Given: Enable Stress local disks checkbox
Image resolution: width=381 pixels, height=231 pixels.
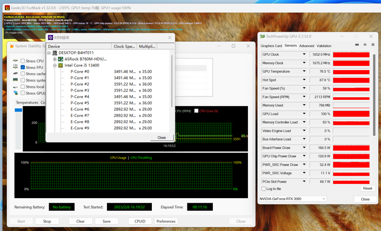Looking at the screenshot, I should click(x=23, y=87).
